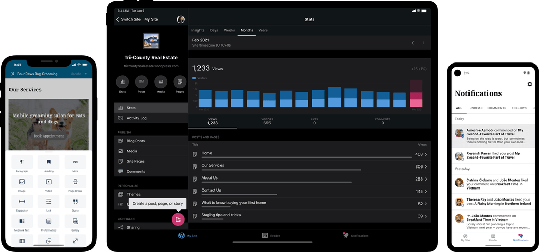539x252 pixels.
Task: Expand the Home row chevron
Action: click(426, 155)
